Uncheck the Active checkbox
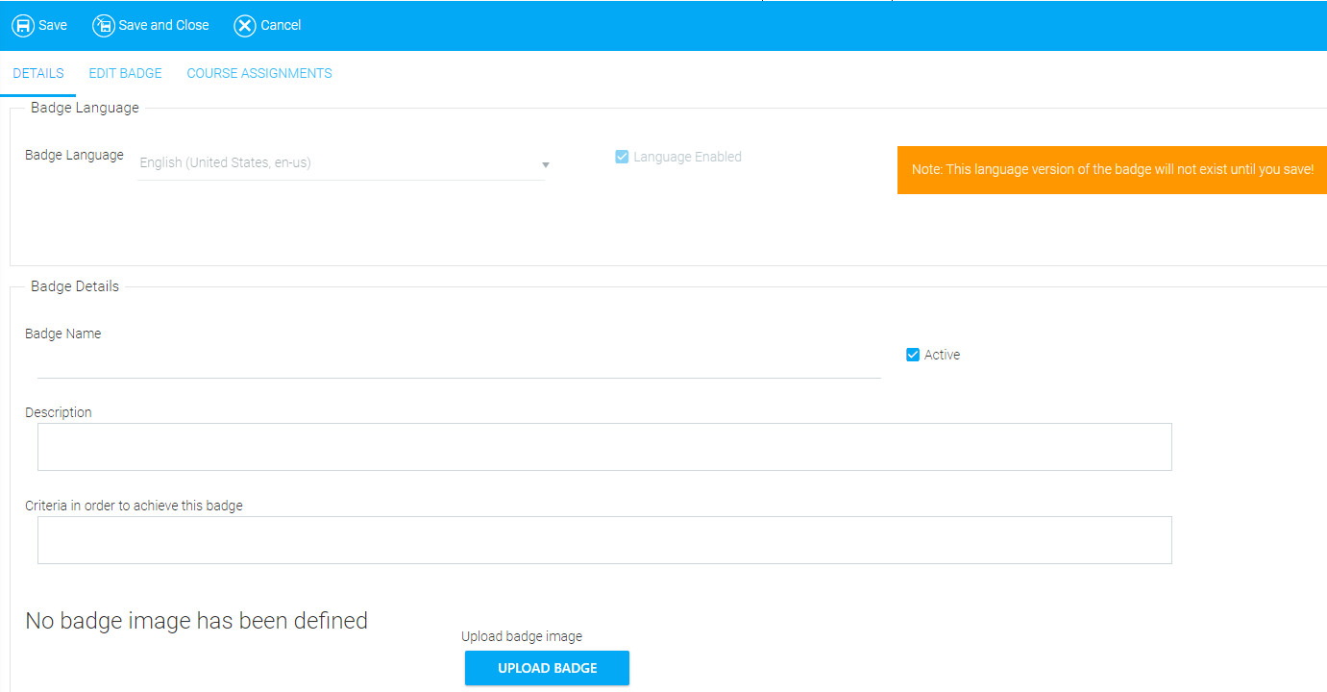 tap(913, 355)
